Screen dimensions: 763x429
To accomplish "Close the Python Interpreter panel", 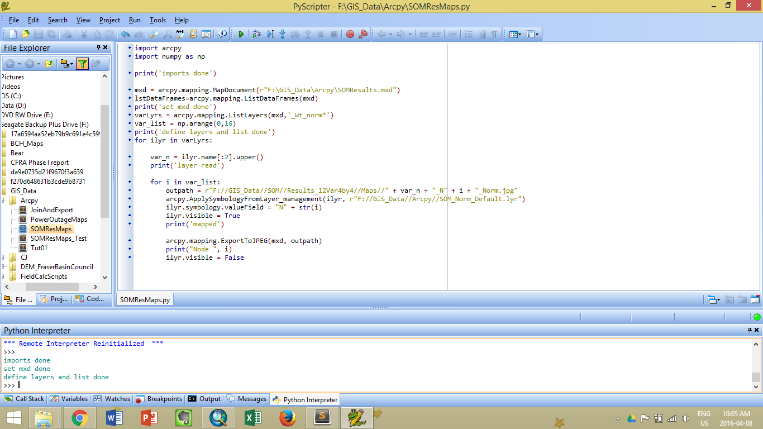I will point(757,330).
